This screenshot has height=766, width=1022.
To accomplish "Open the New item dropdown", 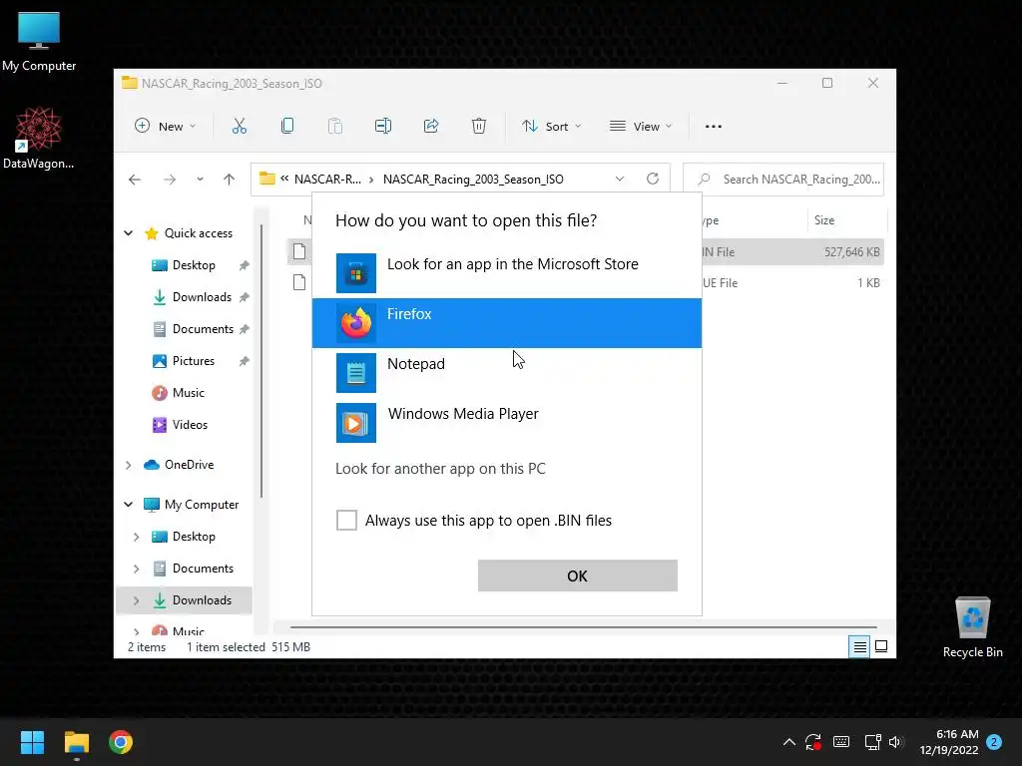I will [x=165, y=127].
